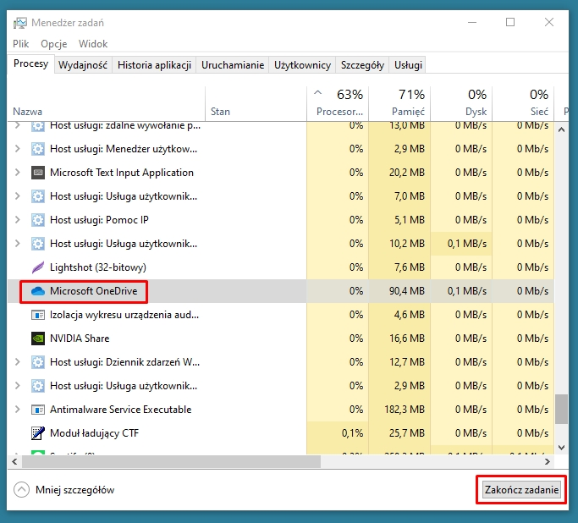This screenshot has width=578, height=523.
Task: Expand the Host usługi: Pomoc IP row
Action: 18,220
